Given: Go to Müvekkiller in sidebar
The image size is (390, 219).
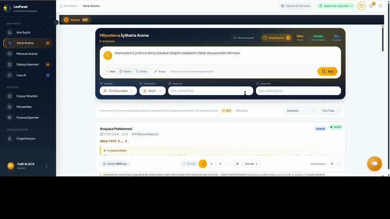Looking at the screenshot, I should [28, 107].
